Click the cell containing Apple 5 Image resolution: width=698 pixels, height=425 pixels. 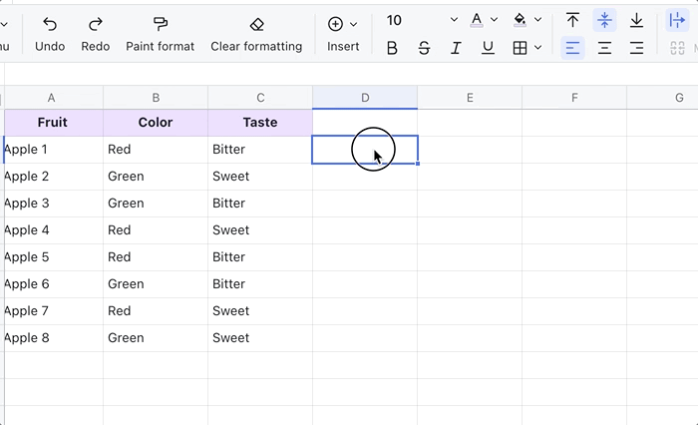click(x=53, y=257)
